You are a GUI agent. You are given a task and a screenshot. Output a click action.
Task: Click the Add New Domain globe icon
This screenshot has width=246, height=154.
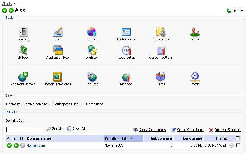click(23, 77)
